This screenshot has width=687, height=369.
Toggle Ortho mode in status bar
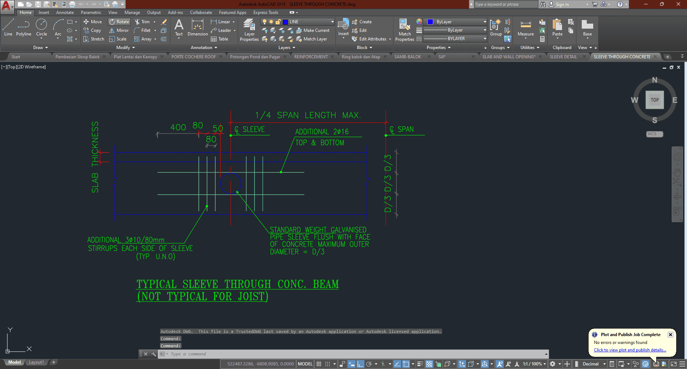coord(360,364)
